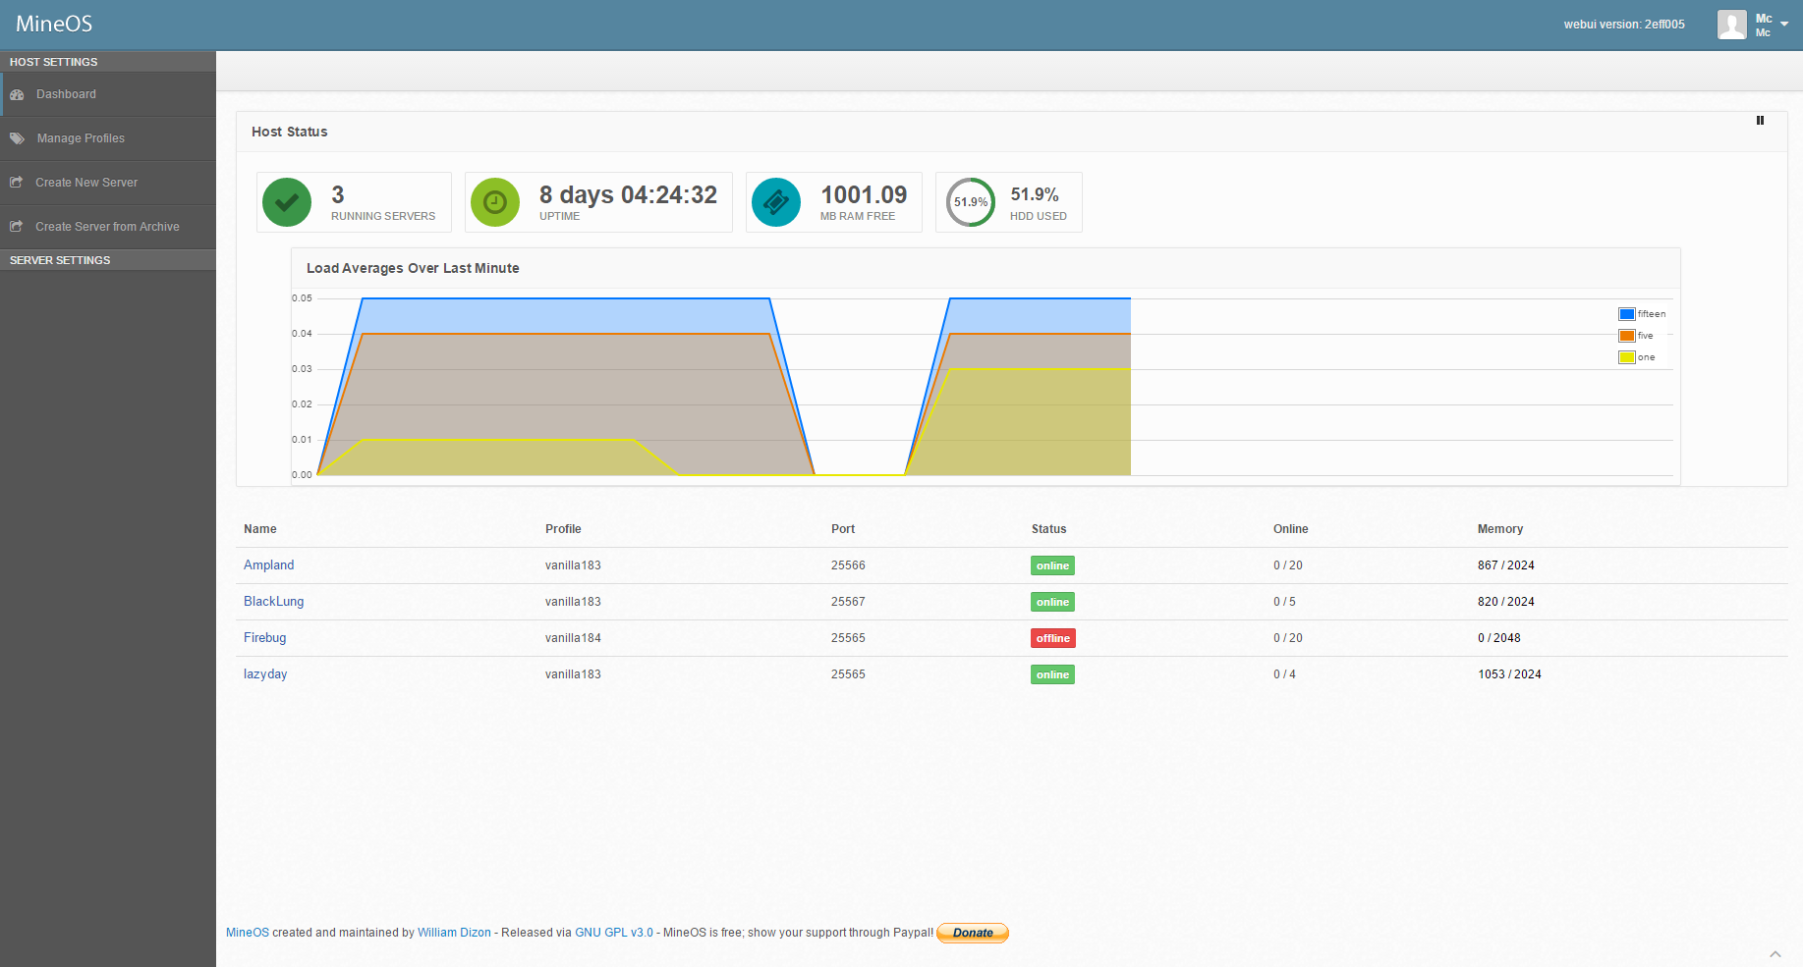Click the uptime value 8 days 04:24:32
The height and width of the screenshot is (967, 1803).
[x=628, y=195]
